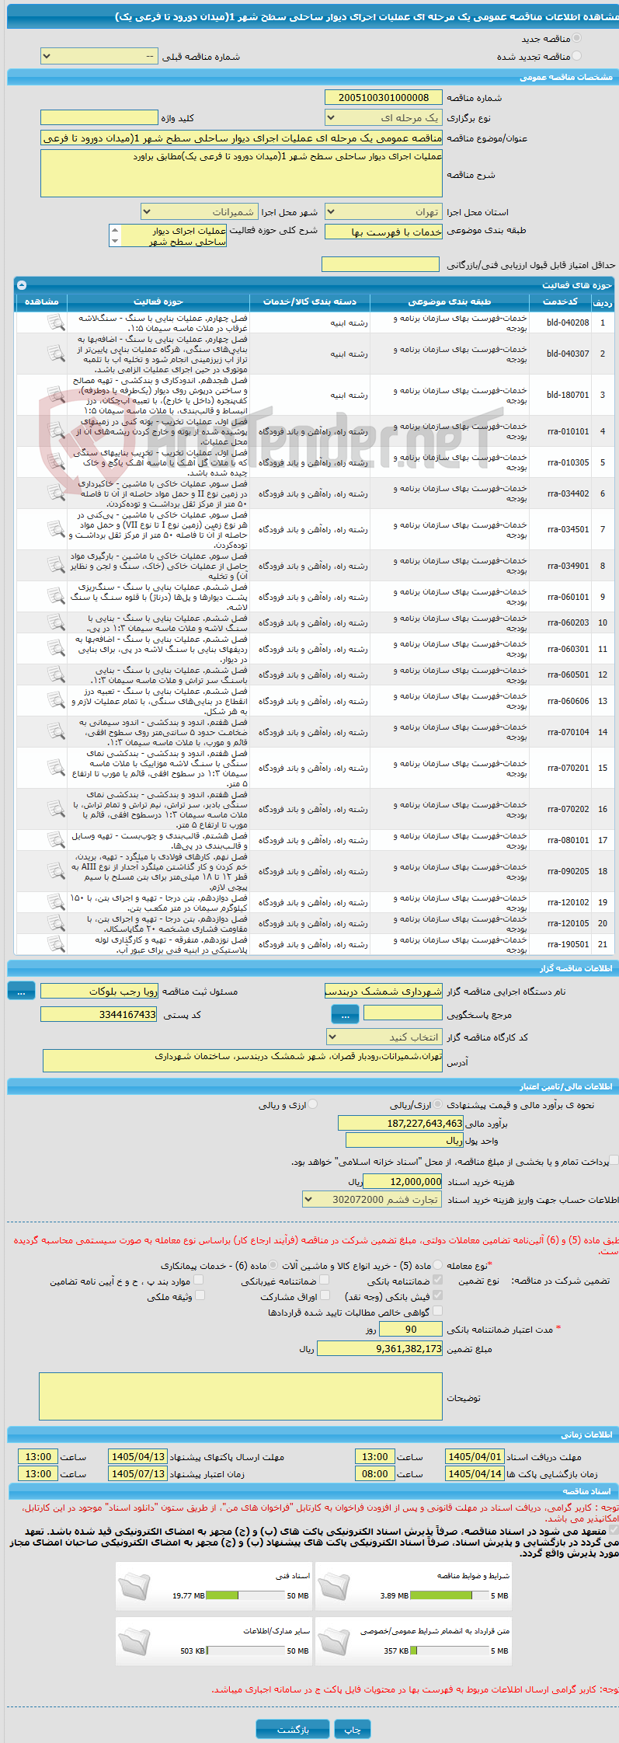The height and width of the screenshot is (1743, 619).
Task: Select ماده (5) خرید کالا radio
Action: 438,1265
